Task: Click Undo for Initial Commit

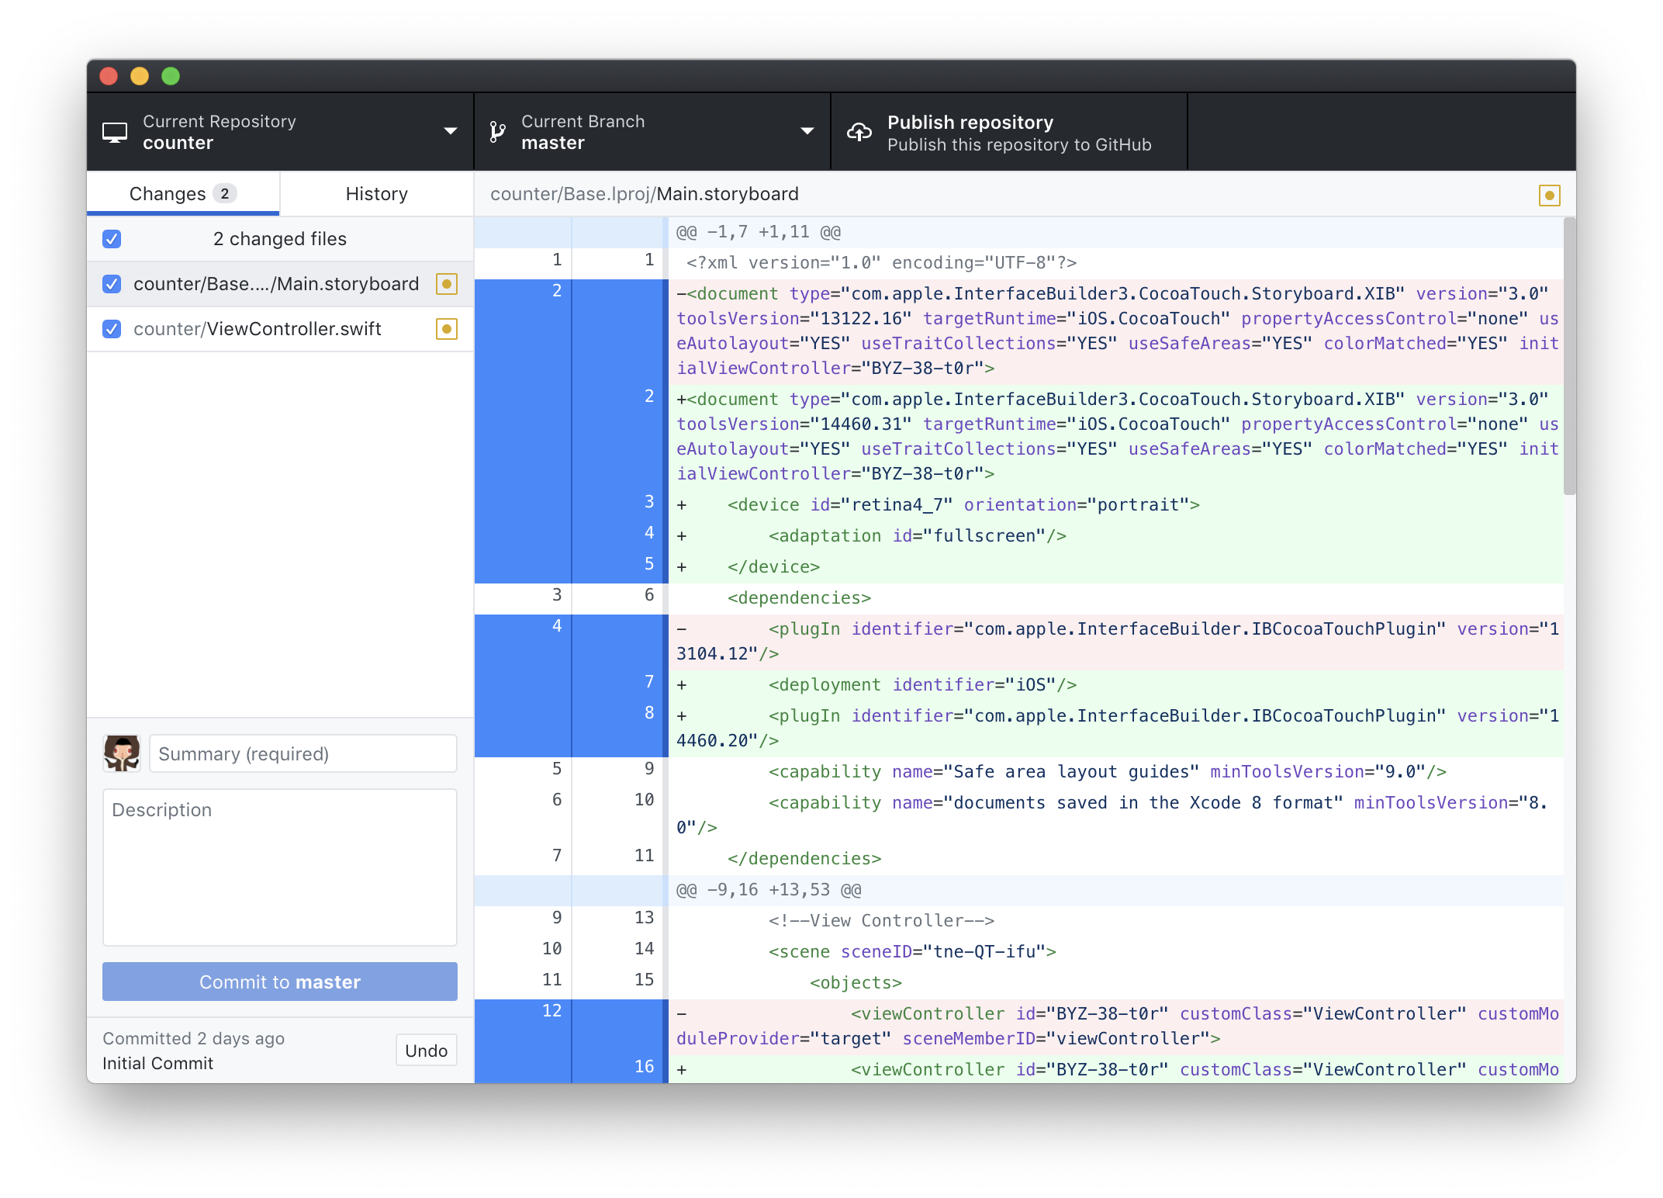Action: point(426,1051)
